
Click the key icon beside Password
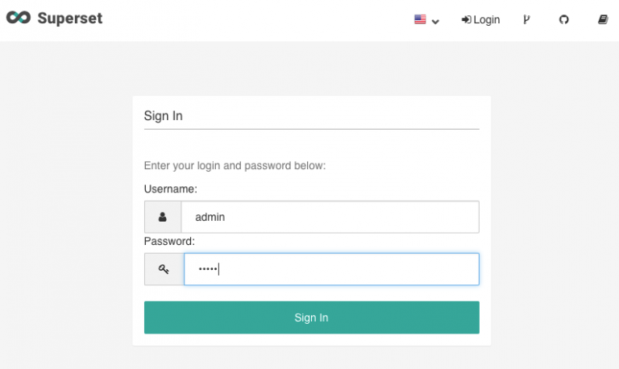(x=163, y=269)
